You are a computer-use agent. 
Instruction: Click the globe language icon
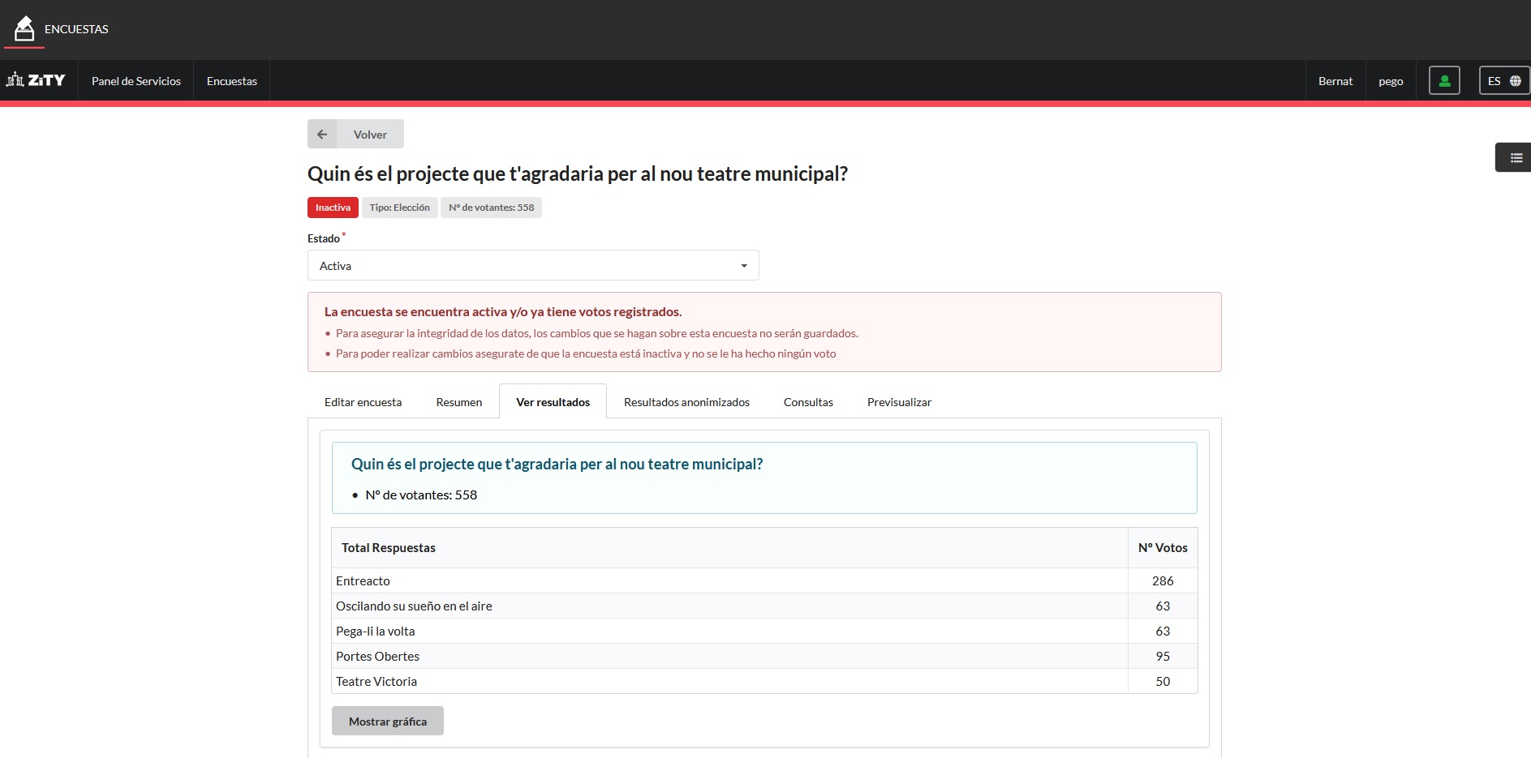[x=1515, y=81]
